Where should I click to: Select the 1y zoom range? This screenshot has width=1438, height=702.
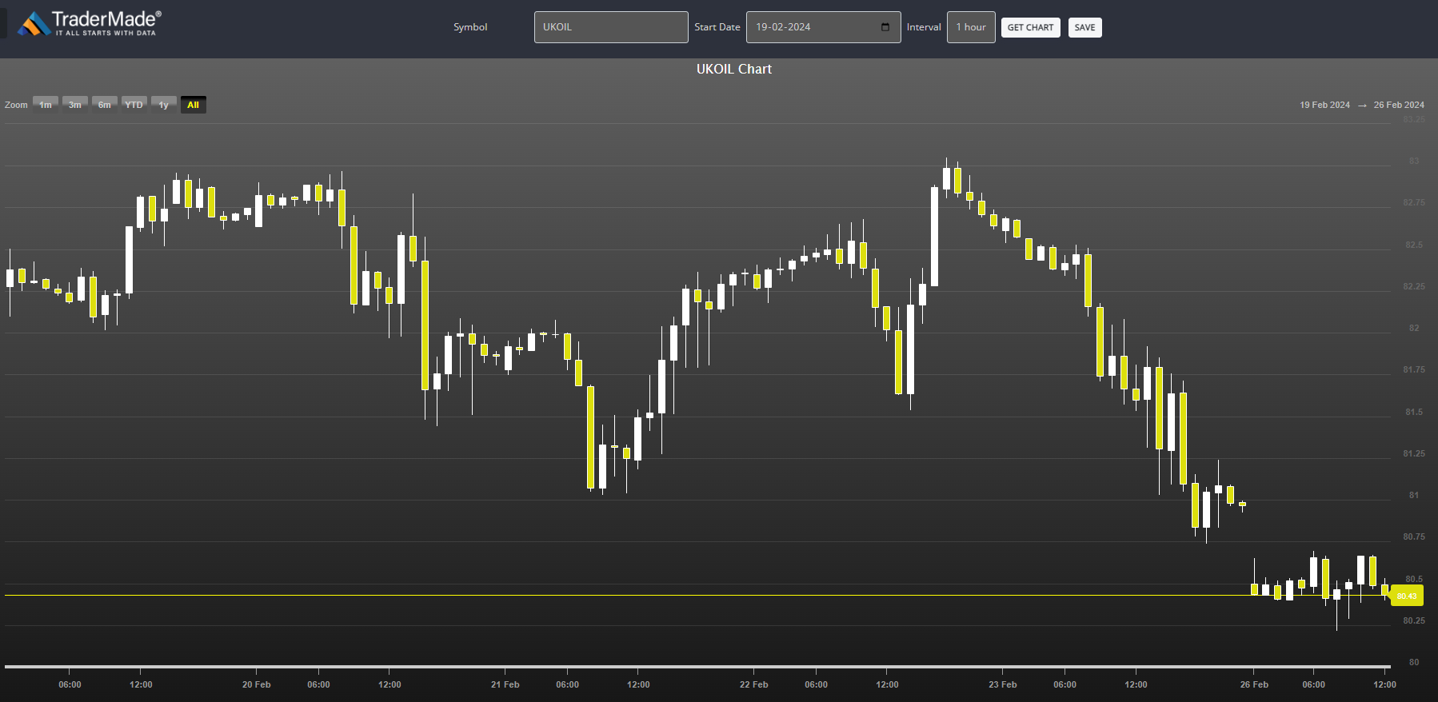tap(164, 105)
